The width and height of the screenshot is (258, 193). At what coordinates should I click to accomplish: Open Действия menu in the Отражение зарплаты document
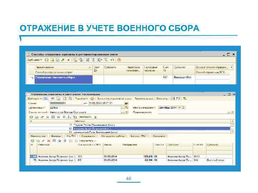point(34,99)
